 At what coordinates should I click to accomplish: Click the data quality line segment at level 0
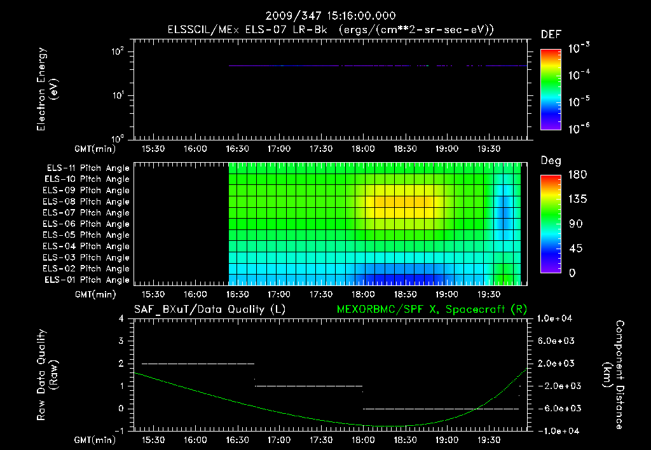441,409
